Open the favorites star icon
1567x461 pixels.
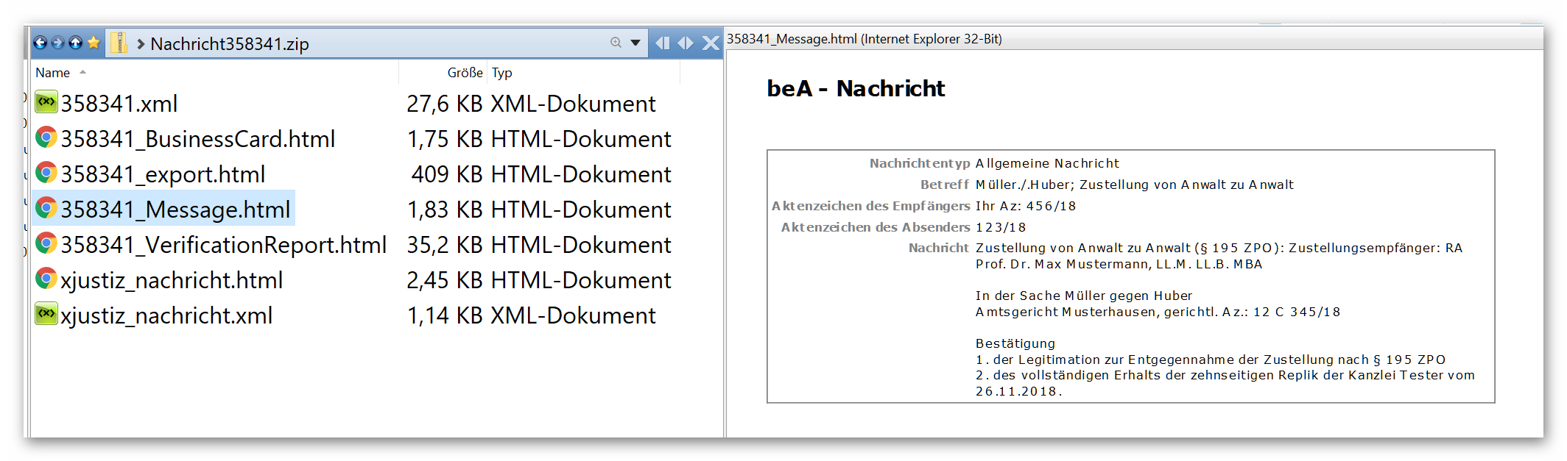(x=94, y=43)
